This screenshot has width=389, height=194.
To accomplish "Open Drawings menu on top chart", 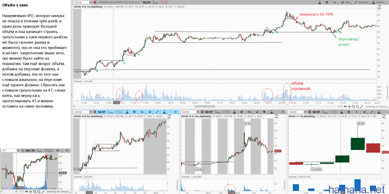I will [x=361, y=2].
